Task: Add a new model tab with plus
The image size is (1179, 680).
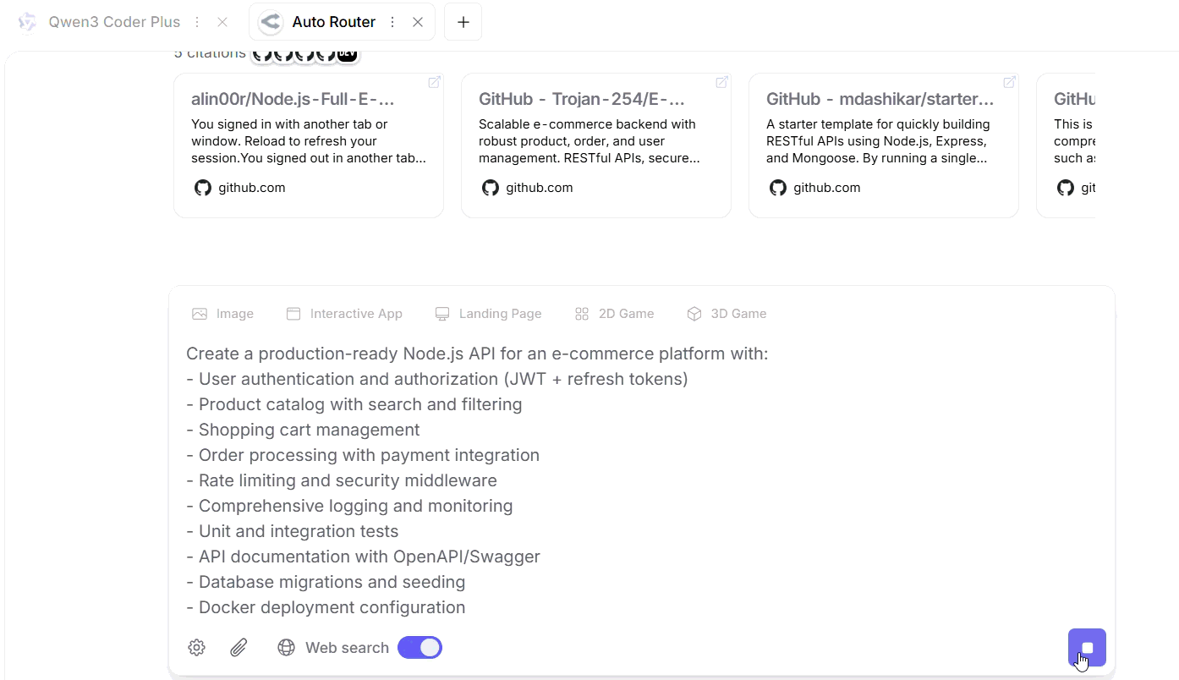Action: click(463, 22)
